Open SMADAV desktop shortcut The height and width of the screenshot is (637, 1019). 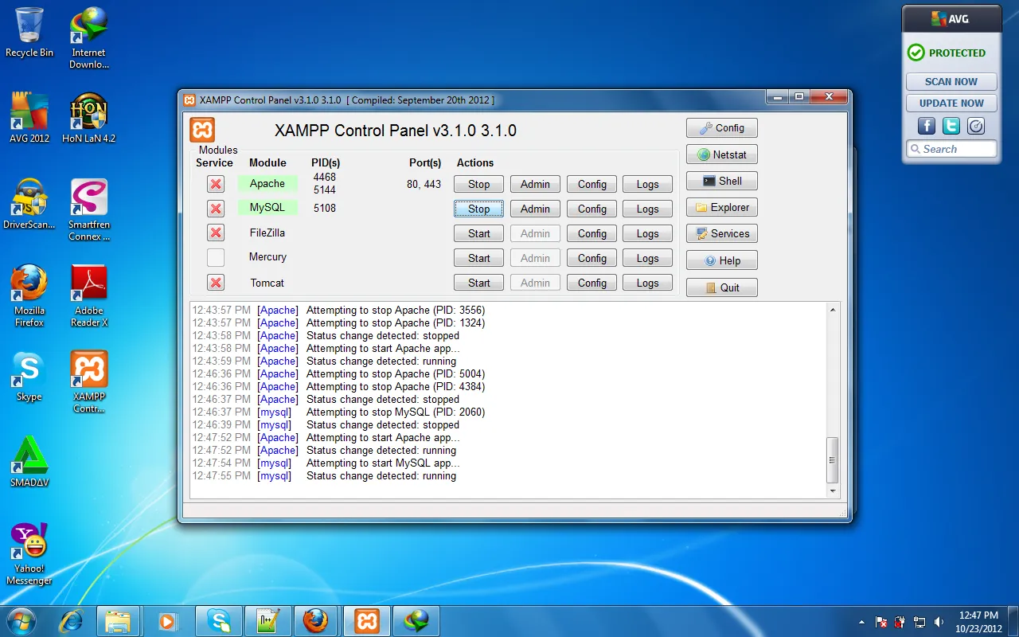click(29, 462)
